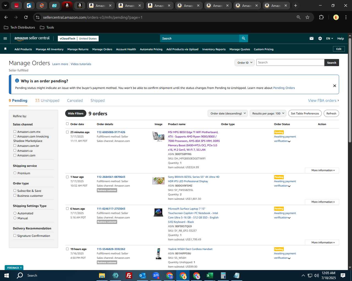Click the order search input field
352x281 pixels.
(x=290, y=63)
